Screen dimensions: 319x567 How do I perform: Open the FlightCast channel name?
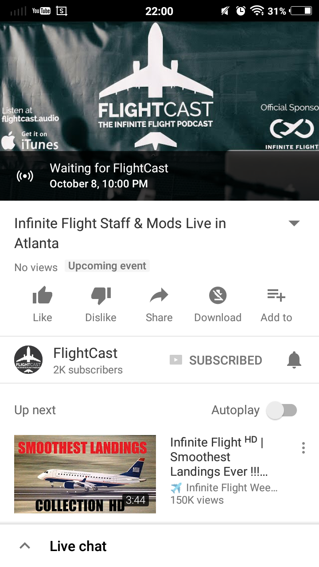click(x=86, y=353)
